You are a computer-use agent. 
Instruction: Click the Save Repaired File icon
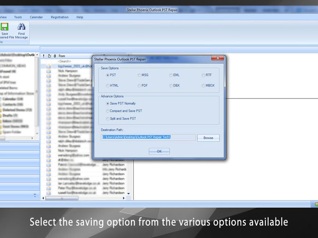(x=5, y=27)
